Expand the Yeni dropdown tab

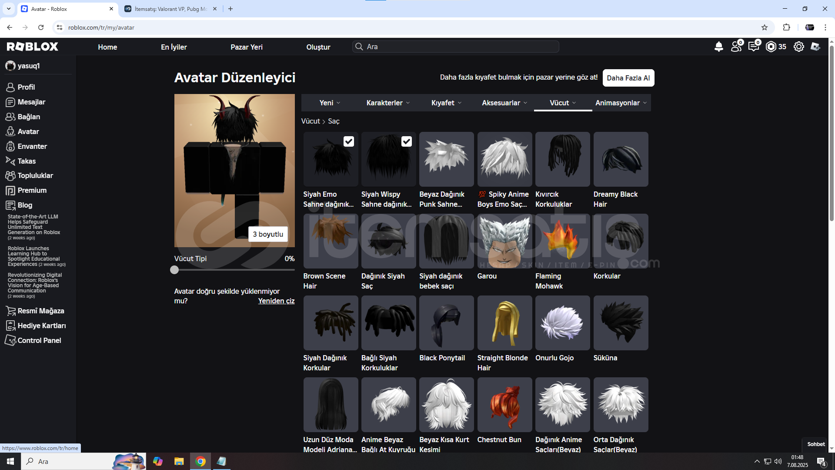click(x=330, y=103)
